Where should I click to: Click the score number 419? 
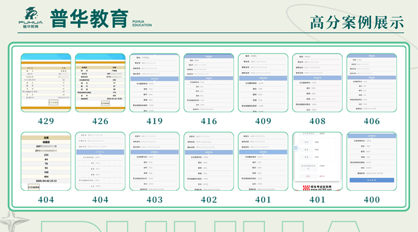tap(154, 121)
